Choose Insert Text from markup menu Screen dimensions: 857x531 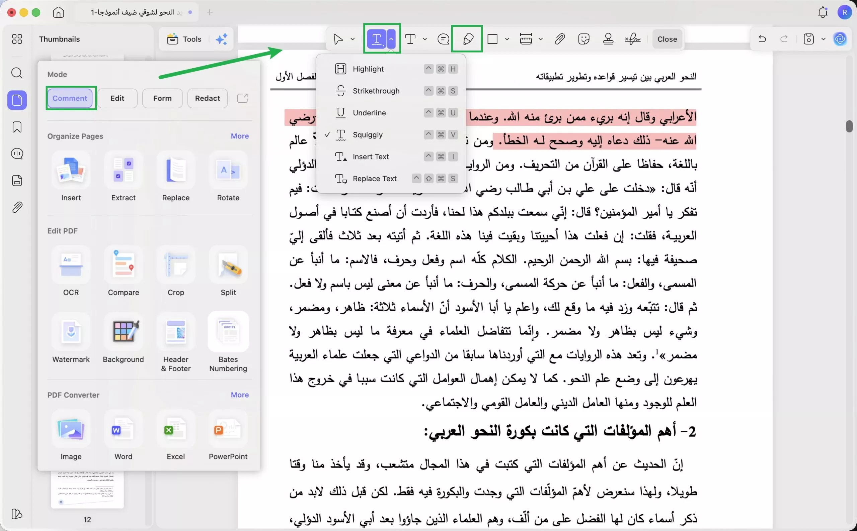[x=391, y=156]
